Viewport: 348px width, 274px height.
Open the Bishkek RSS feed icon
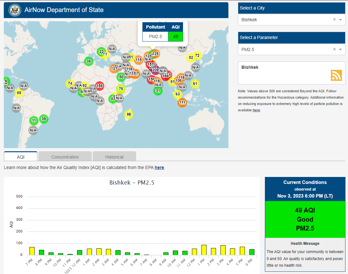[336, 75]
